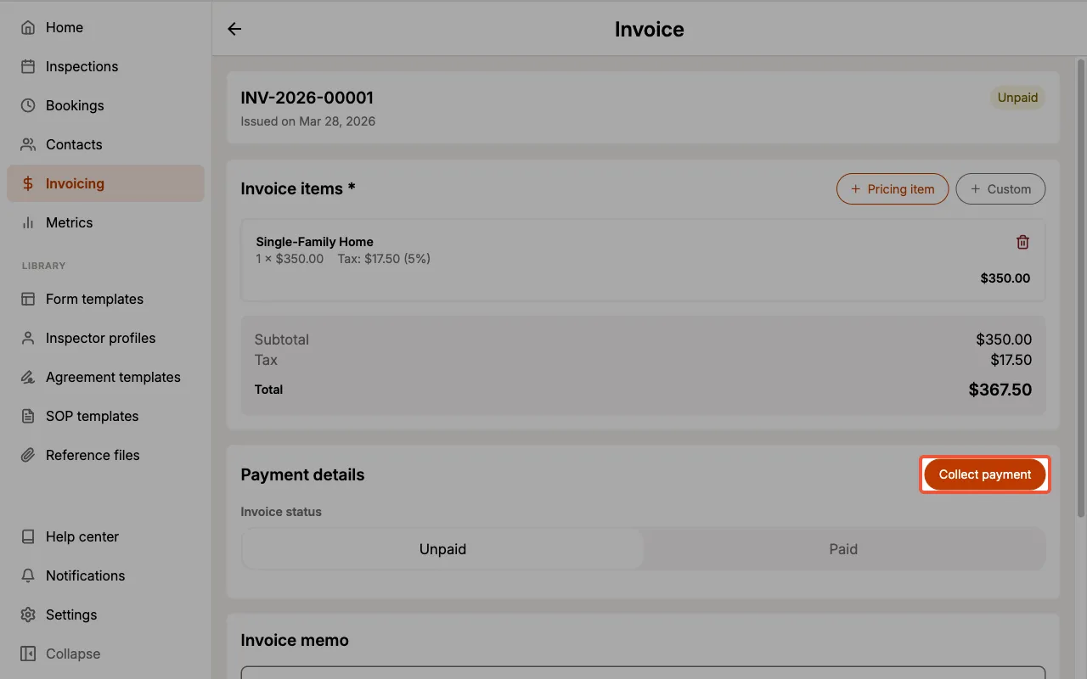Click the '1 × $350.00' quantity text
This screenshot has height=679, width=1087.
[x=290, y=259]
